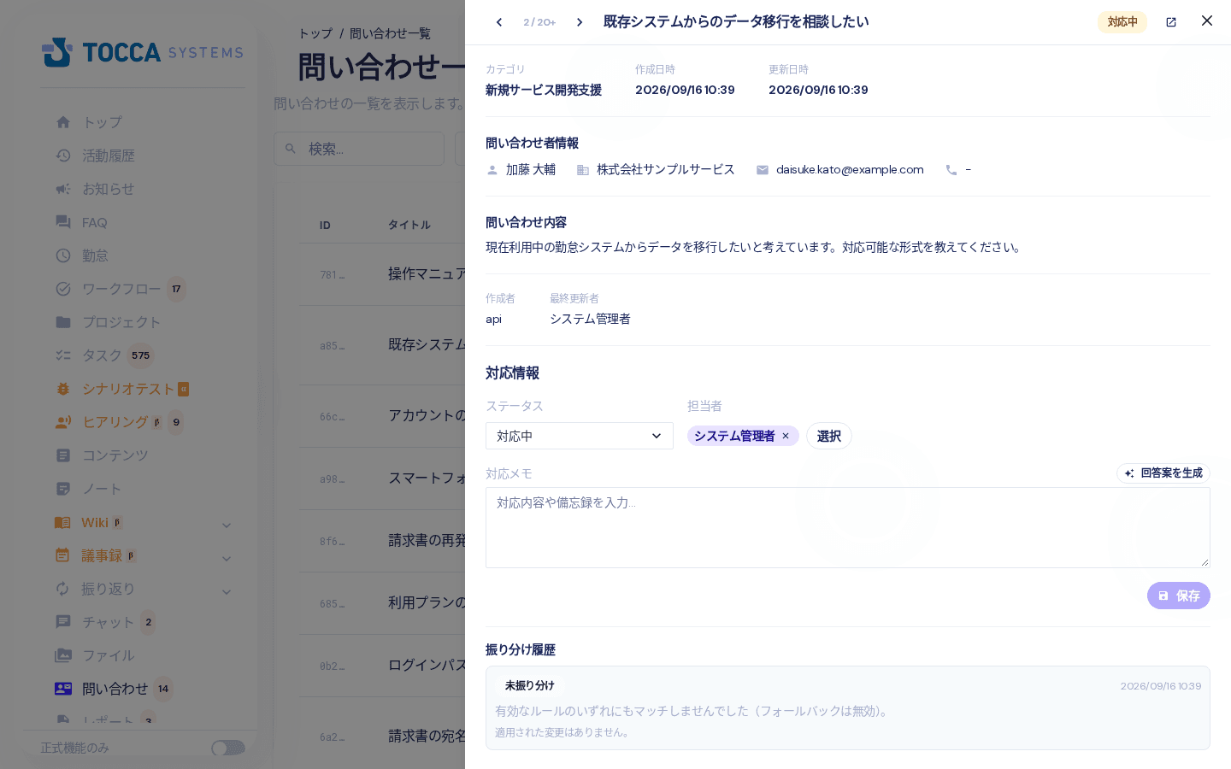The width and height of the screenshot is (1231, 769).
Task: Click the Wiki book icon in sidebar
Action: (x=63, y=522)
